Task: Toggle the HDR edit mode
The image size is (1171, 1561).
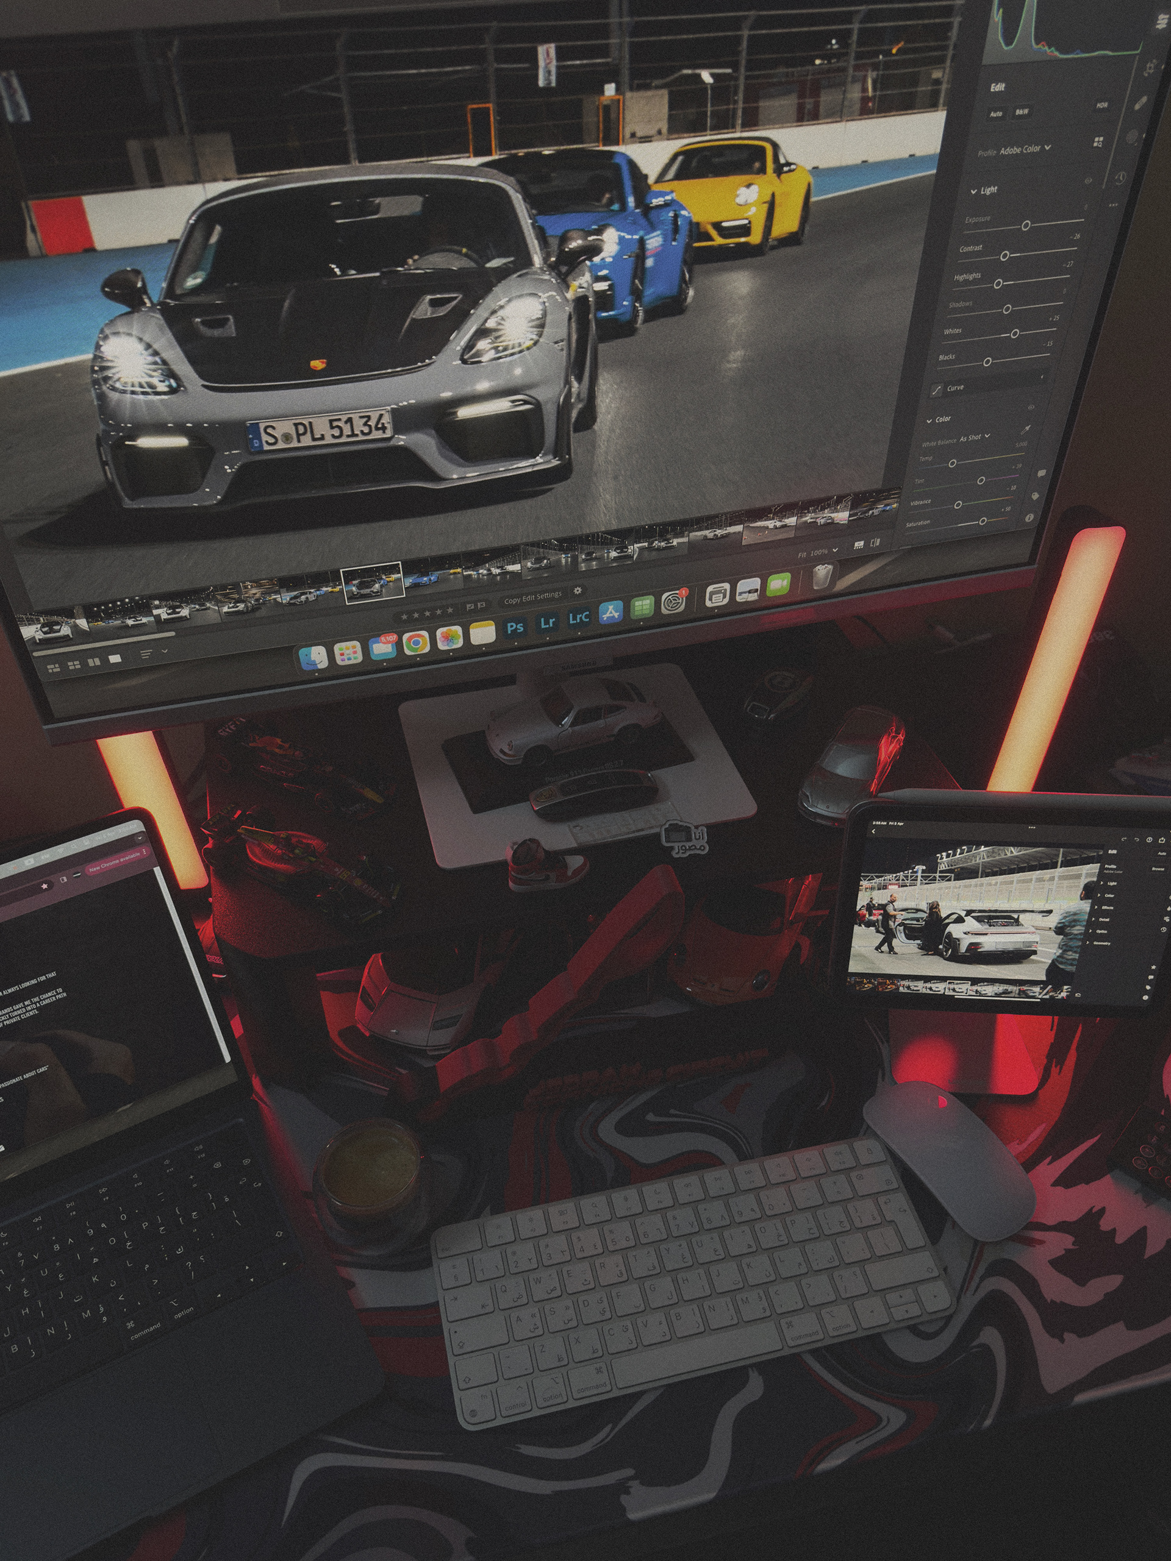Action: tap(1102, 105)
